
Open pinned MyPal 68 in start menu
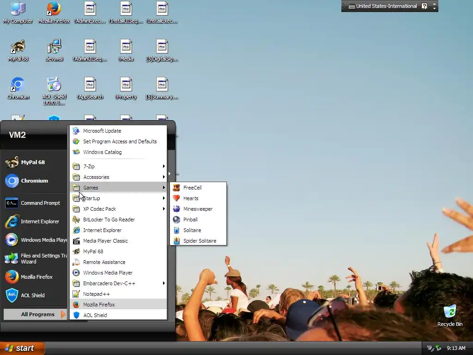[35, 162]
